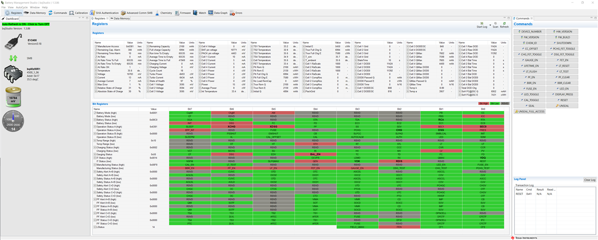Toggle the SLEEP bit cell
The height and width of the screenshot is (240, 598).
coord(190,127)
